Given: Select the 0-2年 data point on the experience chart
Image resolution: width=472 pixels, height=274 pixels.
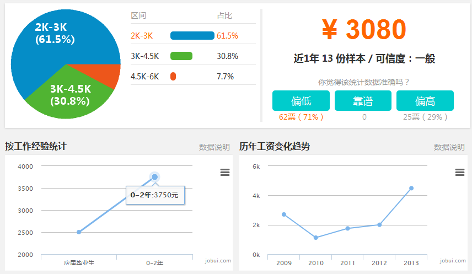Looking at the screenshot, I should (x=155, y=177).
